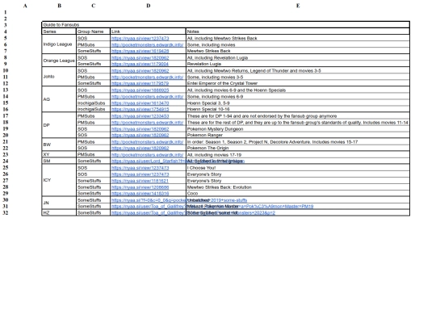The width and height of the screenshot is (436, 327).
Task: Select the 'DP' series cell
Action: 59,125
